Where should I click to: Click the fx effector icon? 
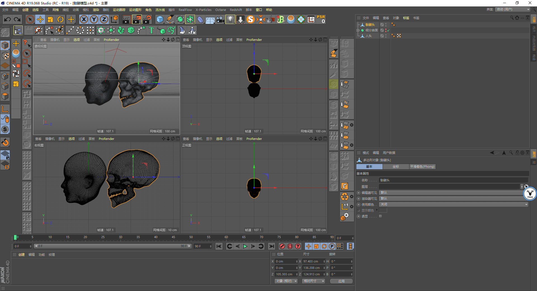(192, 30)
